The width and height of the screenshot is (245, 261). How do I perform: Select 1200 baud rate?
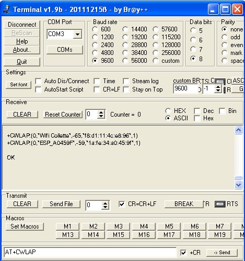click(x=95, y=37)
